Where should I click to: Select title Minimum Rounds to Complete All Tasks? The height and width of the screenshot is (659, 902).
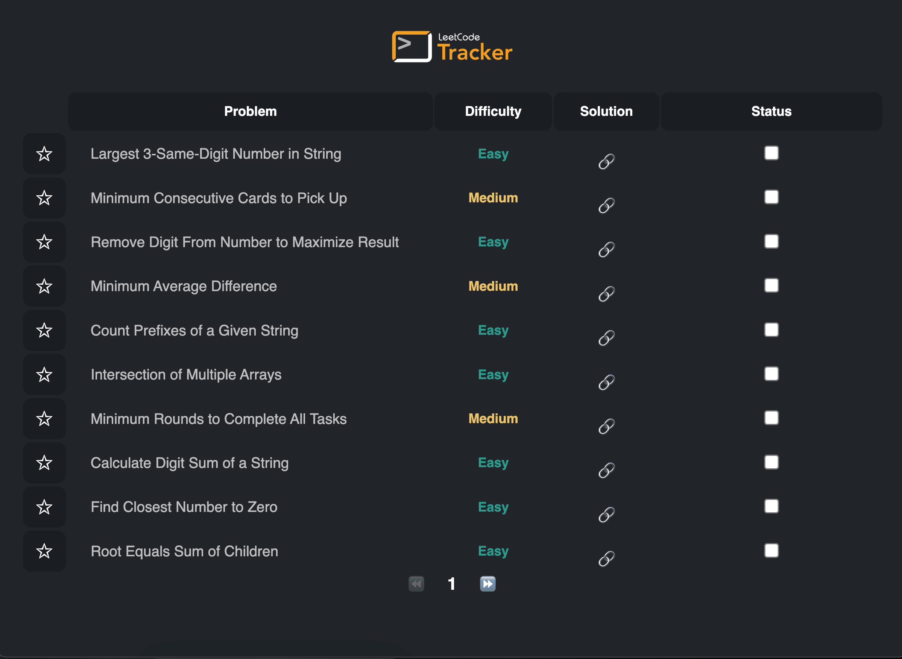tap(219, 419)
